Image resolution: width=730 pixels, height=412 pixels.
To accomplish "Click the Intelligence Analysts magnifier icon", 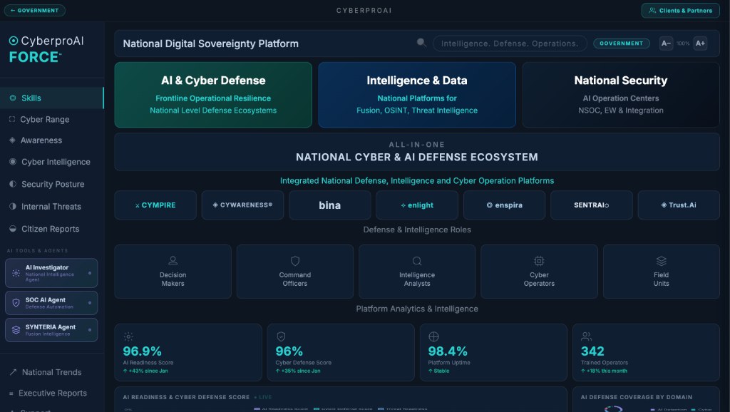I will [417, 261].
